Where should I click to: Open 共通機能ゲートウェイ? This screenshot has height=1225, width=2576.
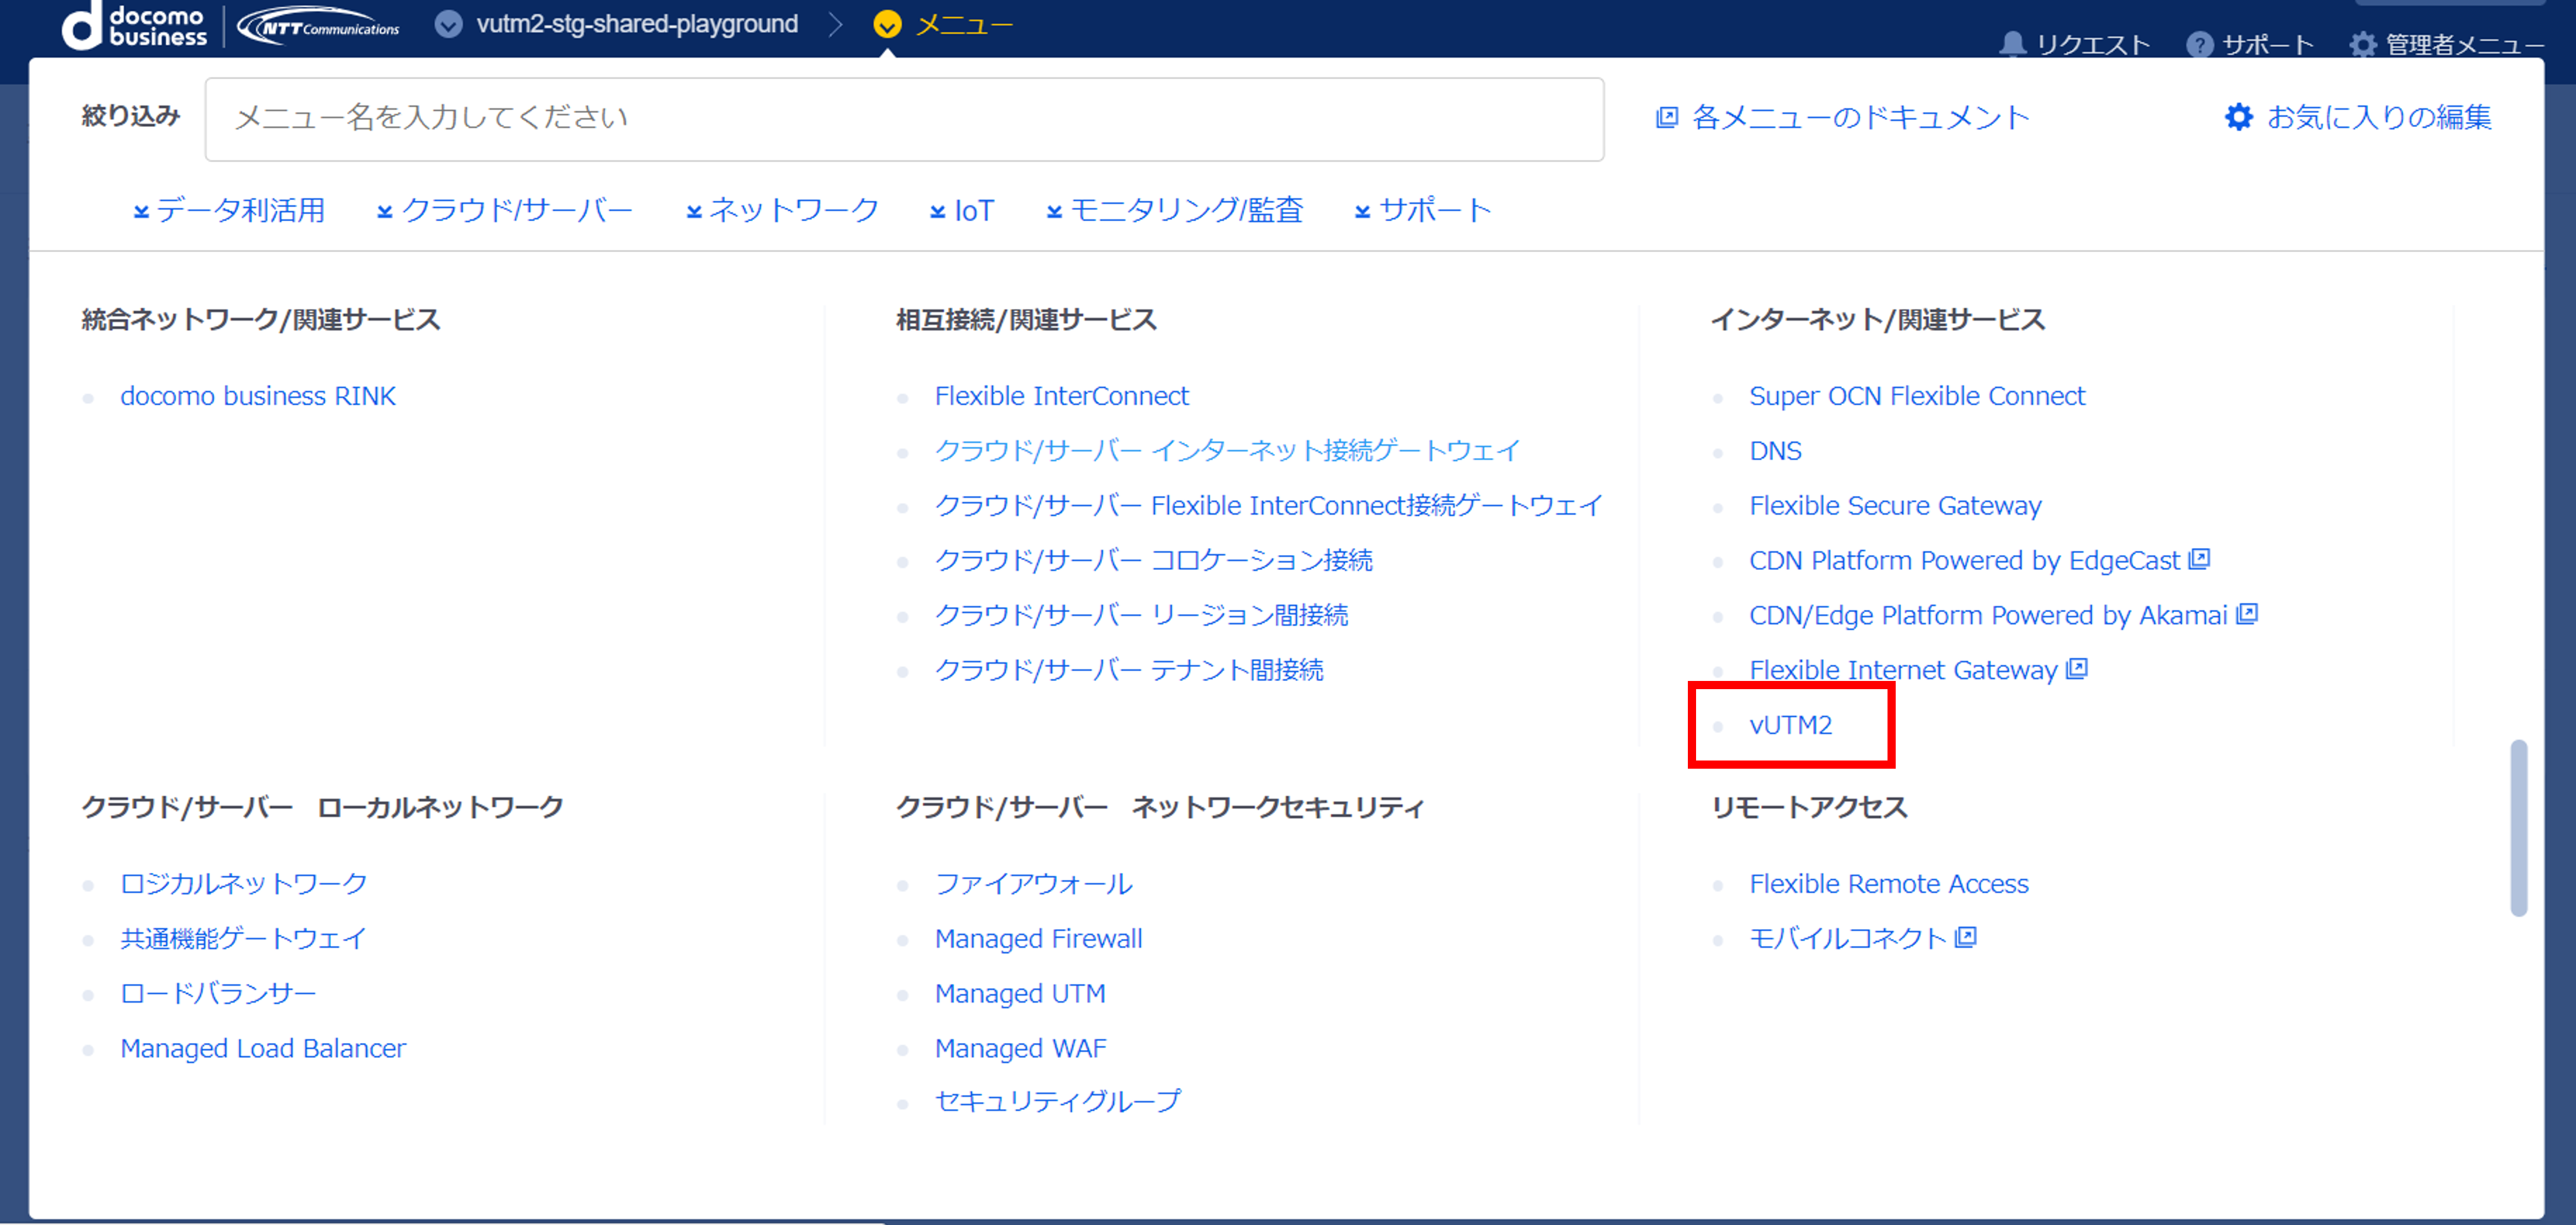pyautogui.click(x=243, y=940)
